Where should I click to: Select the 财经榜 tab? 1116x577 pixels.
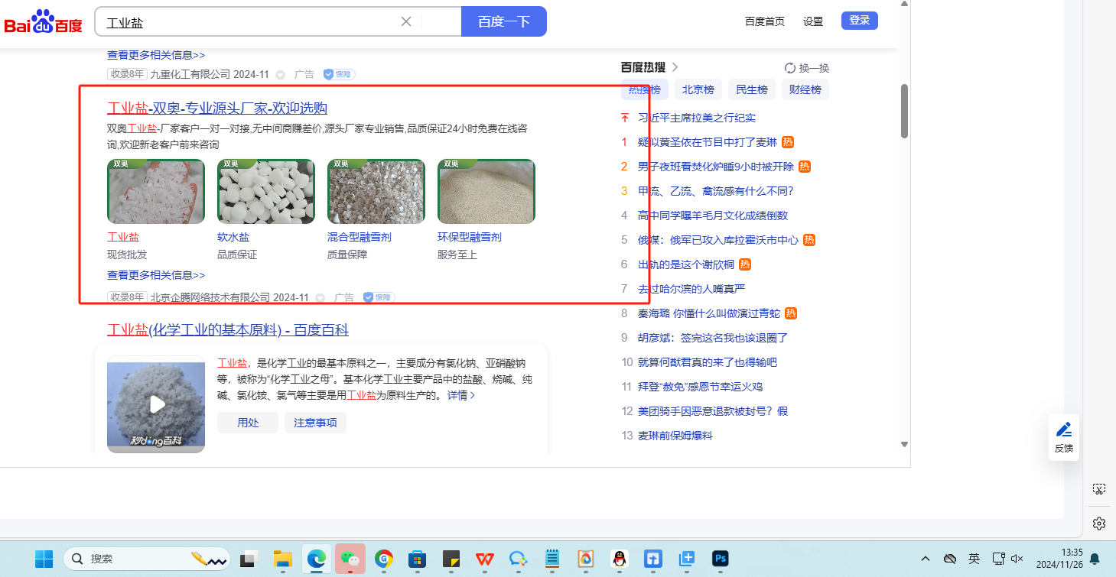(805, 89)
